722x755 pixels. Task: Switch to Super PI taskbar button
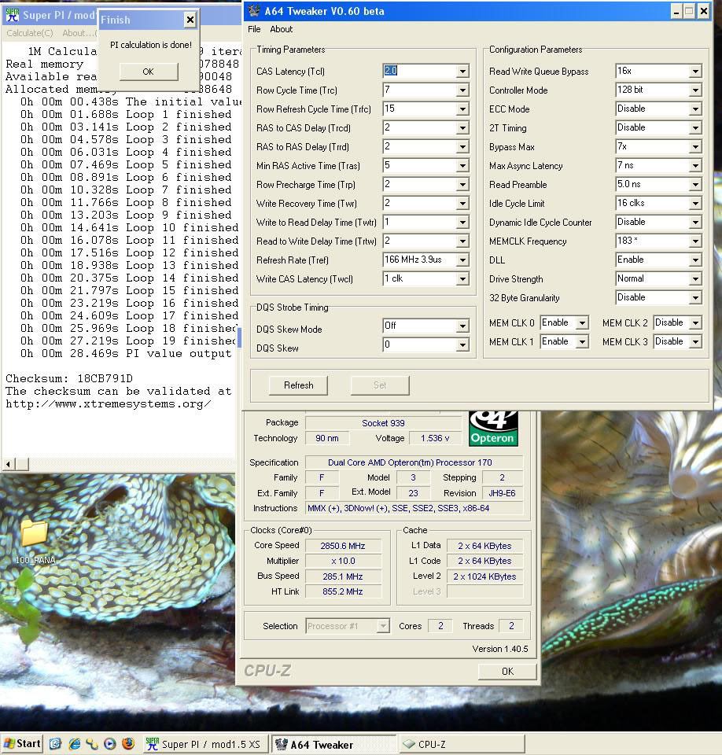pos(204,744)
